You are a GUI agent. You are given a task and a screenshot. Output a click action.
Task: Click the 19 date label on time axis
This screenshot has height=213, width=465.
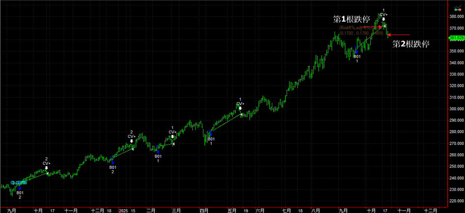click(x=246, y=211)
